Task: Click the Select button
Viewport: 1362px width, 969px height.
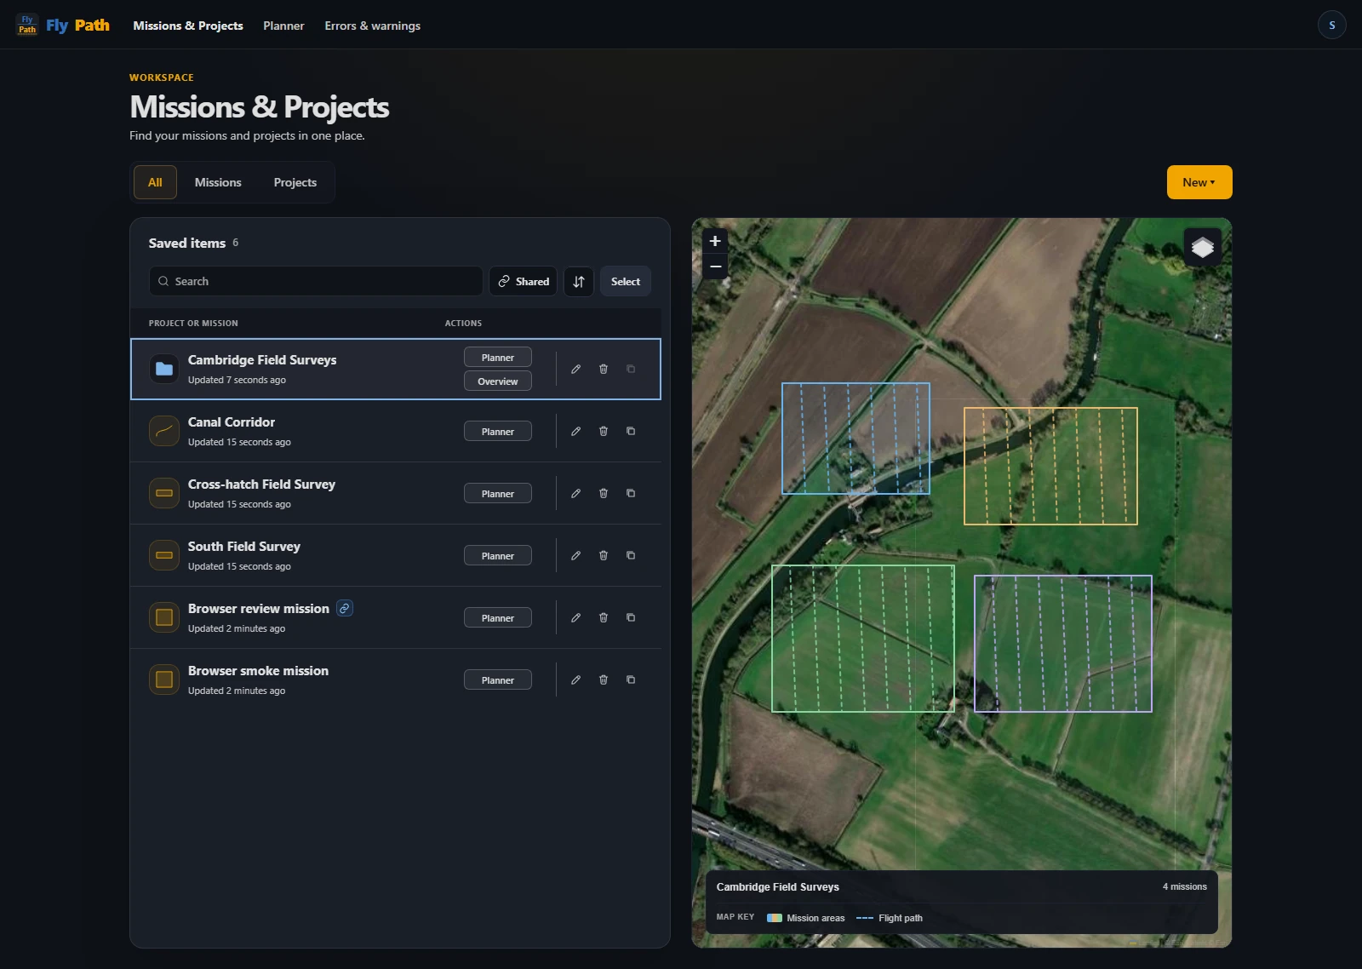Action: point(626,281)
